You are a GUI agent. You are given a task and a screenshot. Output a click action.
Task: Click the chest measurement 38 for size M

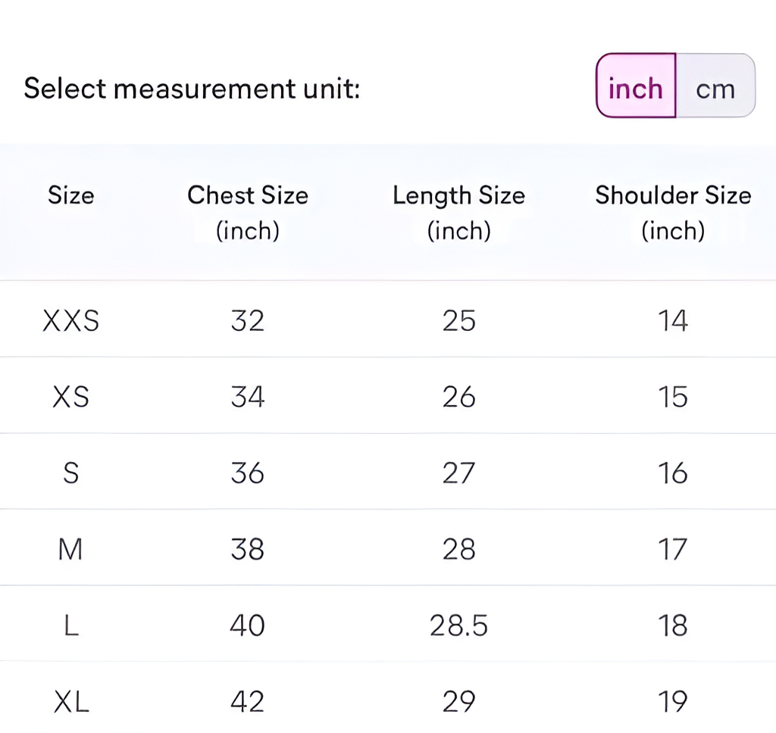(x=248, y=548)
